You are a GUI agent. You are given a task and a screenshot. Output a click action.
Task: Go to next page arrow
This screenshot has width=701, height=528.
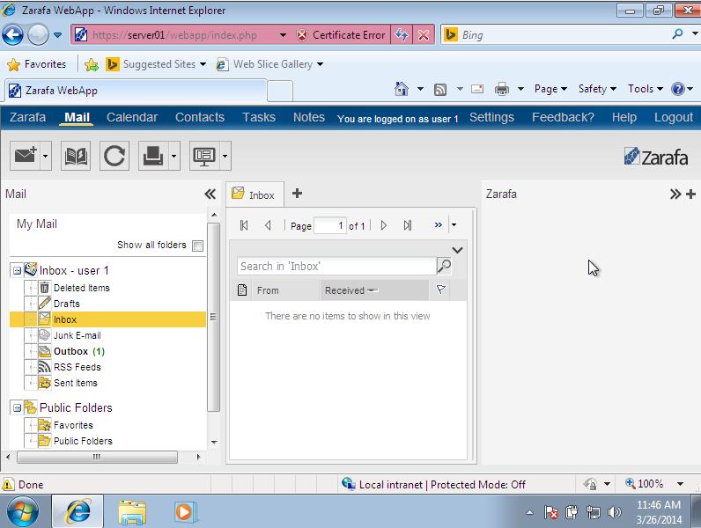(384, 225)
